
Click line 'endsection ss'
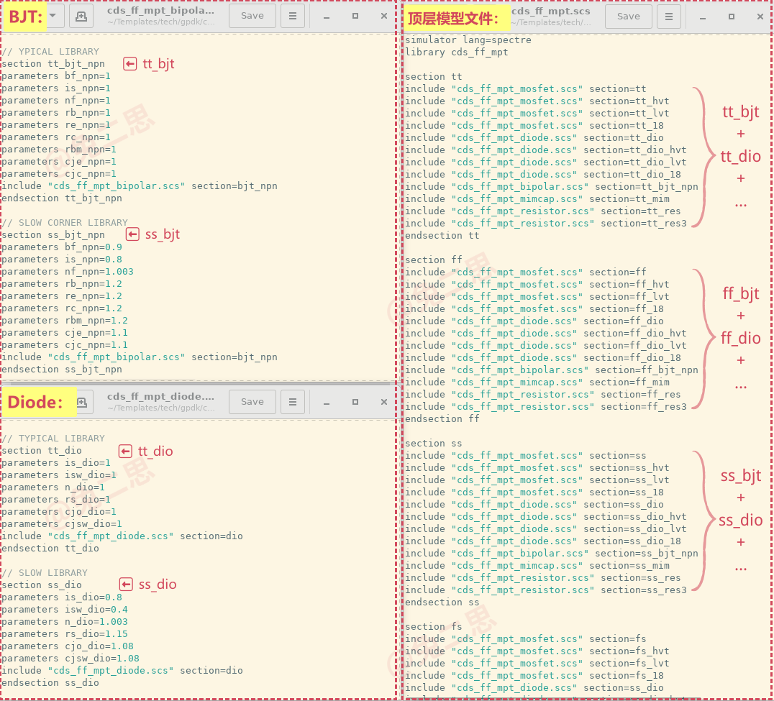point(442,603)
